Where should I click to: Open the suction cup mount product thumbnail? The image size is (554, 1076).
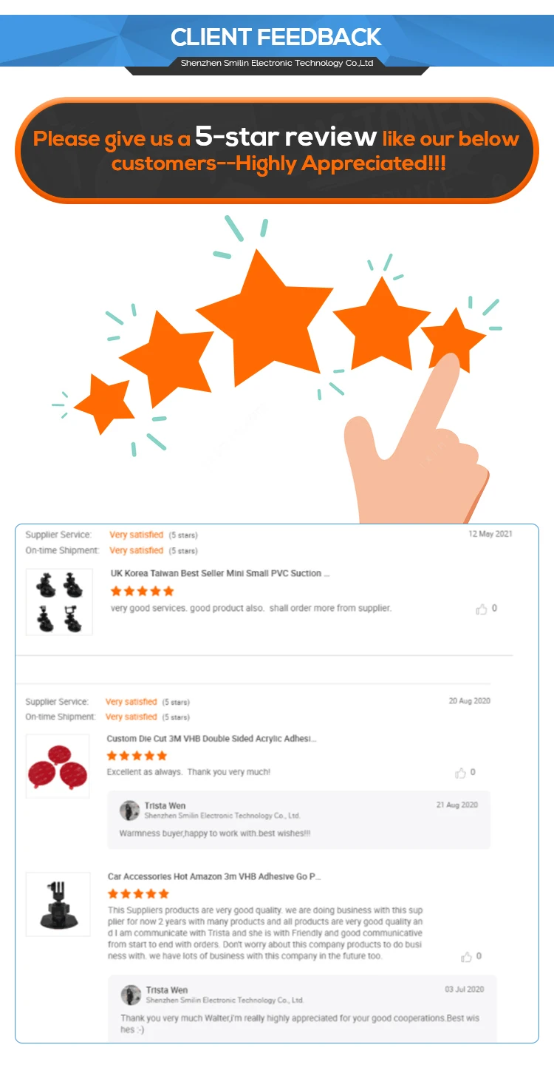[59, 602]
